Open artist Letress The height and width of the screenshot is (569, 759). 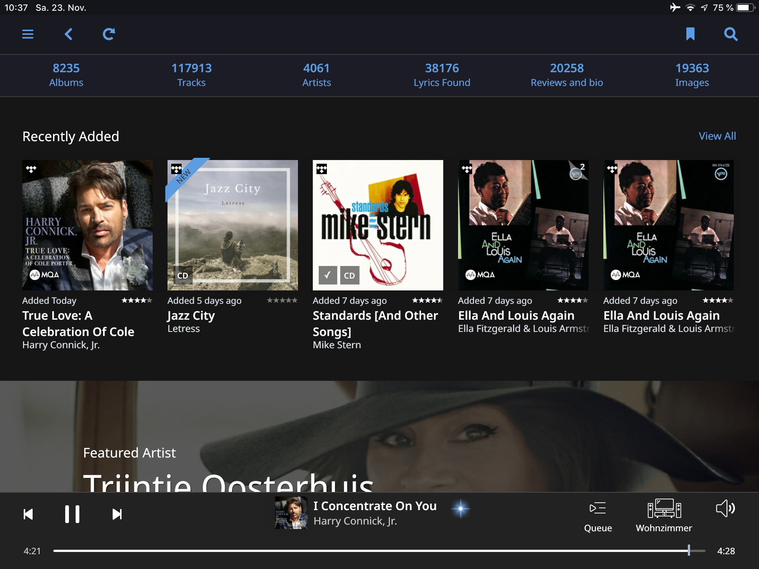[x=183, y=329]
